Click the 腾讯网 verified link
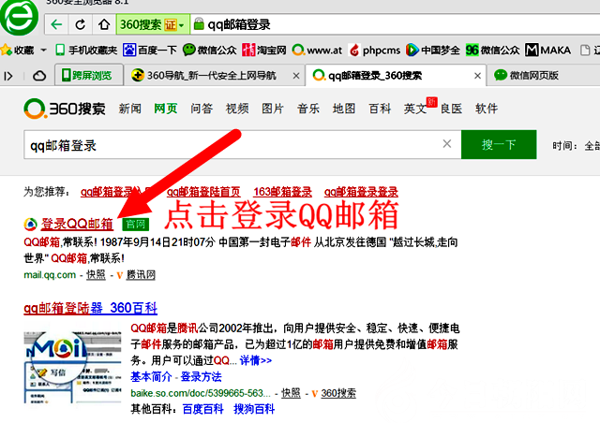Screen dimensions: 600x423 tap(141, 275)
